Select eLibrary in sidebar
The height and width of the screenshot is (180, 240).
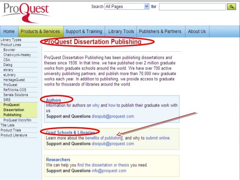click(9, 75)
